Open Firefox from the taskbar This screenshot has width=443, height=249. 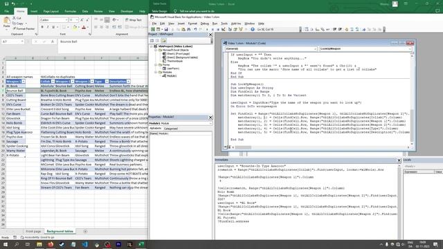tap(51, 244)
